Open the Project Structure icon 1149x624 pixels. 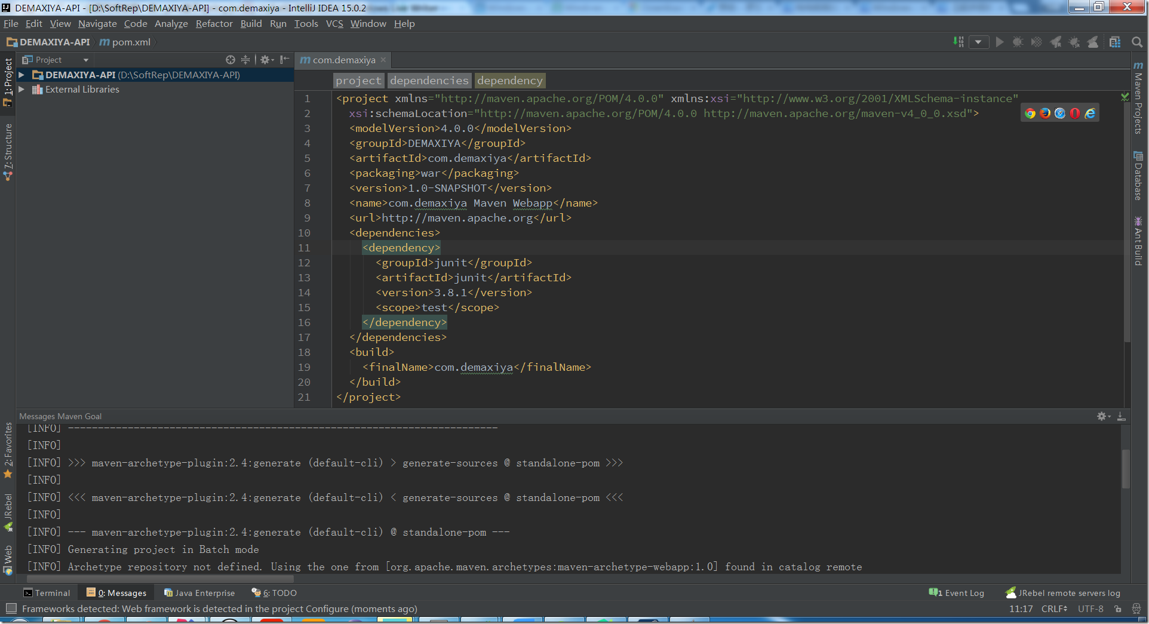tap(1115, 42)
